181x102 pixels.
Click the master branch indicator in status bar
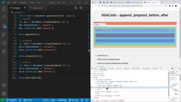click(x=12, y=100)
